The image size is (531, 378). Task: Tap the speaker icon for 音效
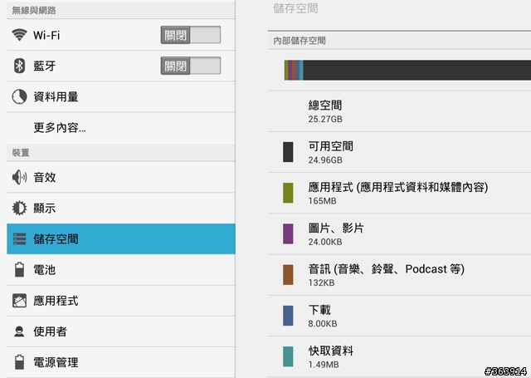click(19, 177)
